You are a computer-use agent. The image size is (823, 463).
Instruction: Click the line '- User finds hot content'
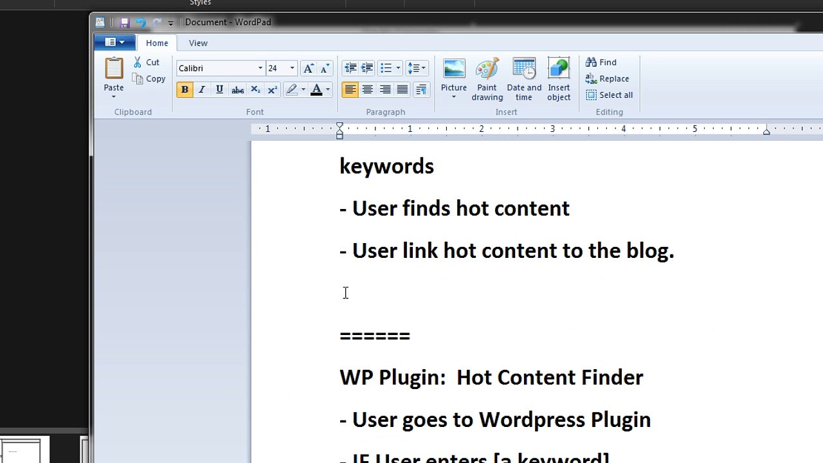tap(454, 208)
